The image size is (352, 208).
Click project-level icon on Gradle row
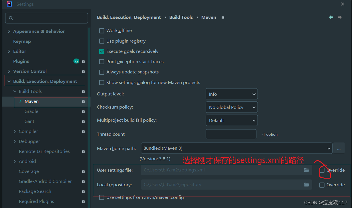[83, 111]
